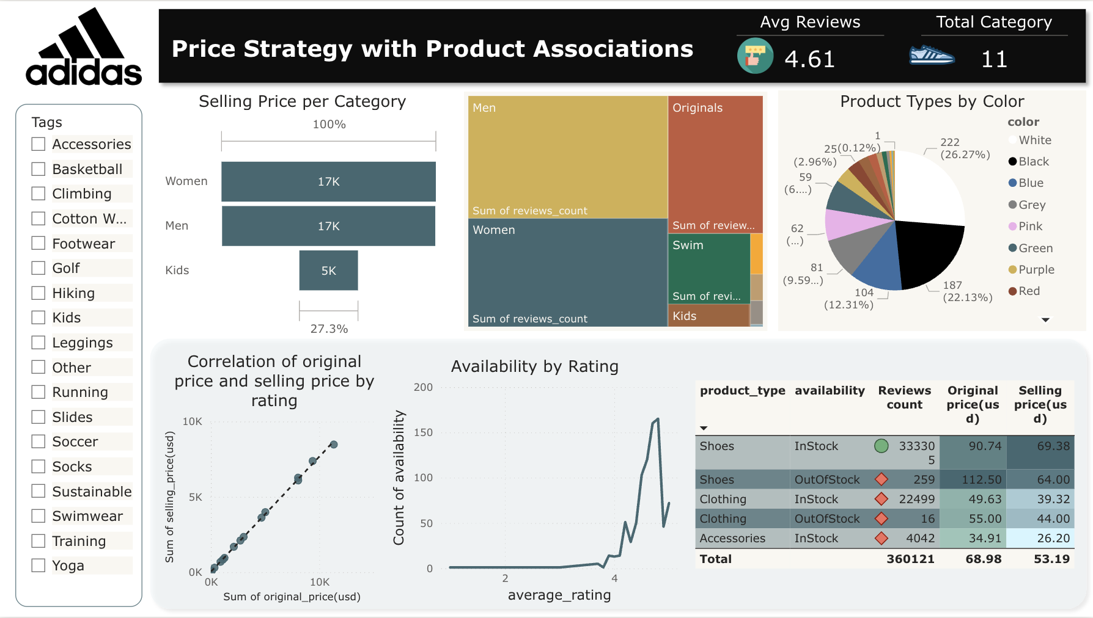1093x618 pixels.
Task: Click the green circle indicator for Shoes InStock
Action: [x=881, y=446]
